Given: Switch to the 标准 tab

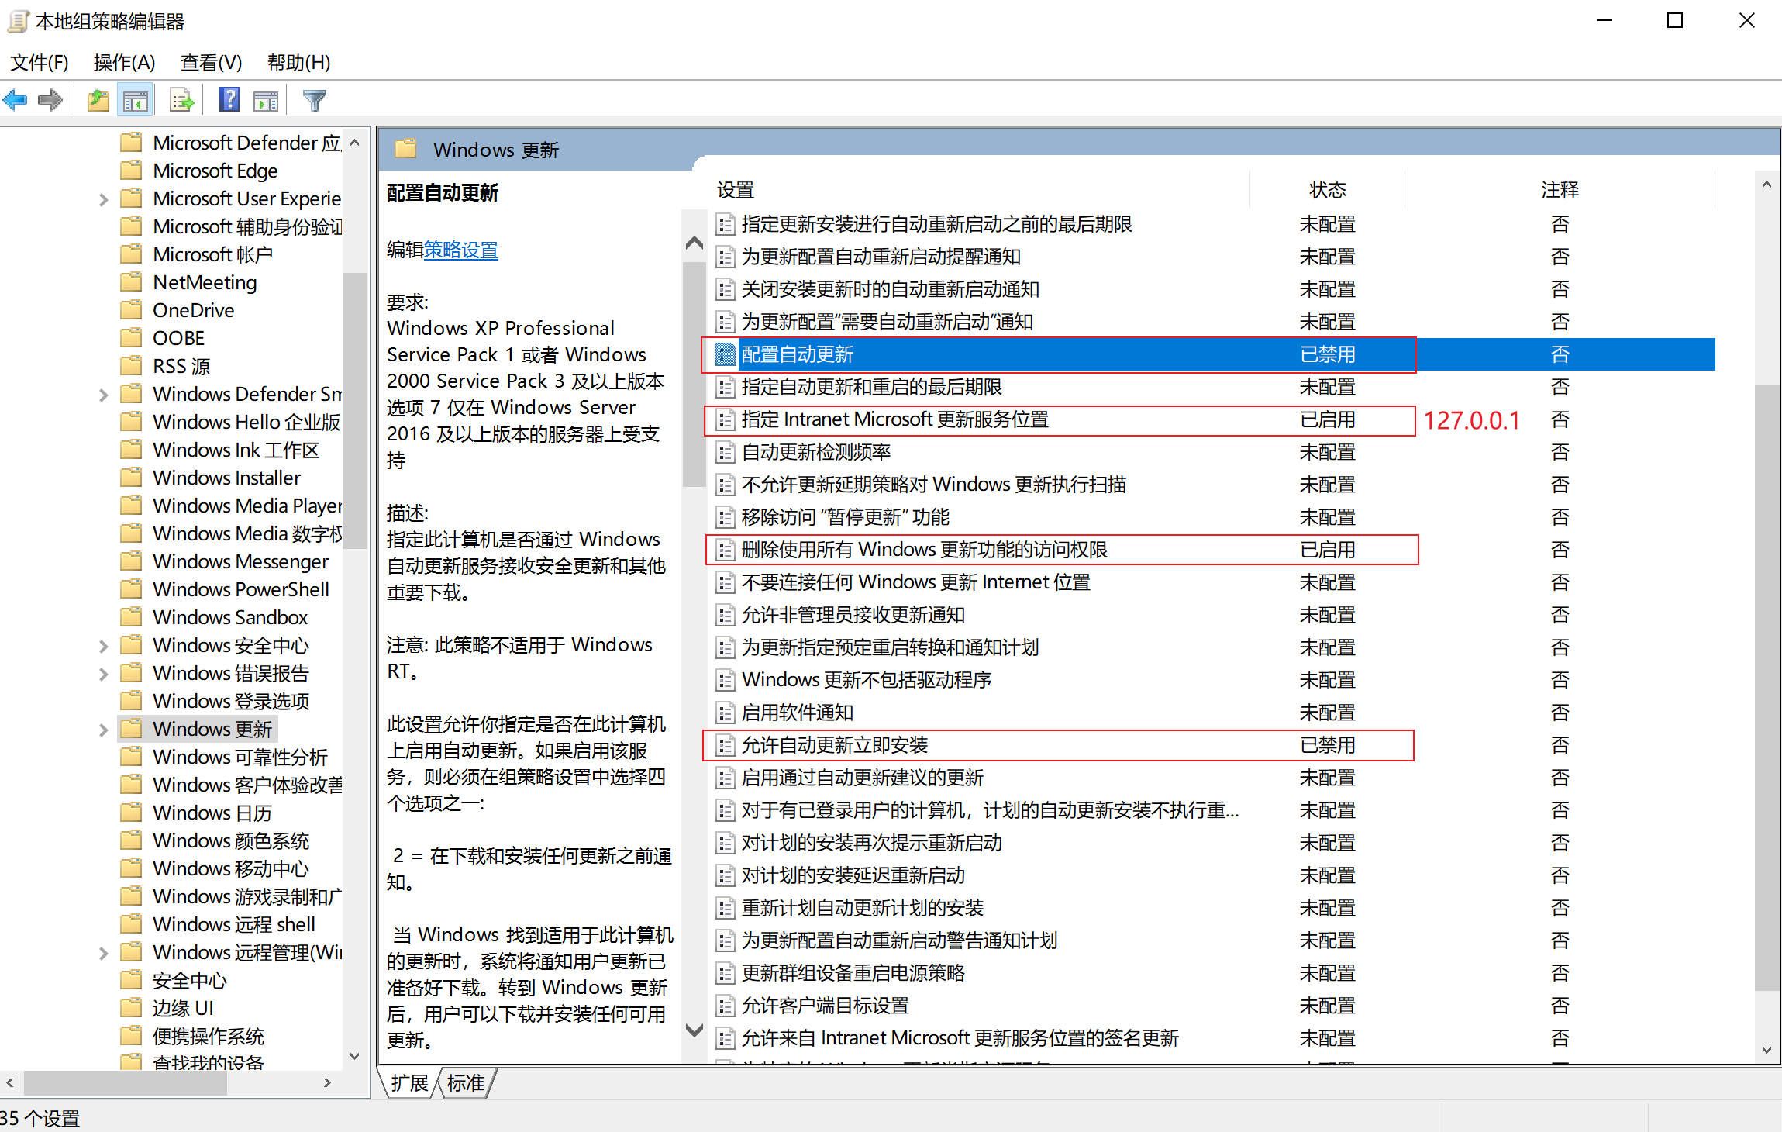Looking at the screenshot, I should pyautogui.click(x=466, y=1082).
